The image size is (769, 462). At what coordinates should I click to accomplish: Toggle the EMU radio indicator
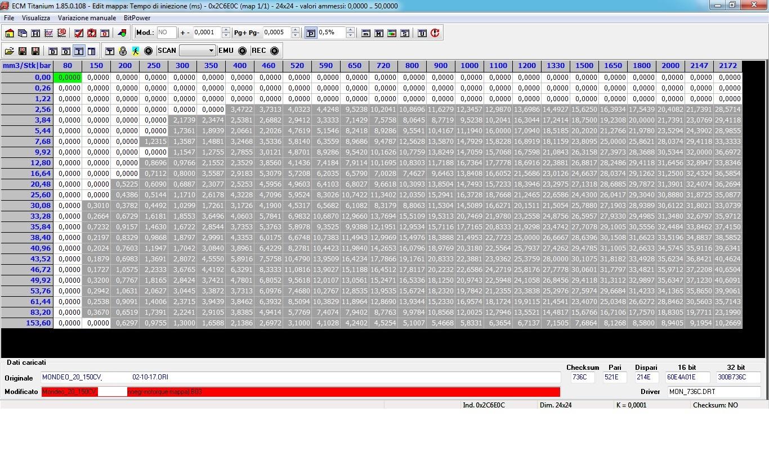tap(242, 51)
